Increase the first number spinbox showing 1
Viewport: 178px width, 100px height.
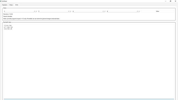click(34, 11)
